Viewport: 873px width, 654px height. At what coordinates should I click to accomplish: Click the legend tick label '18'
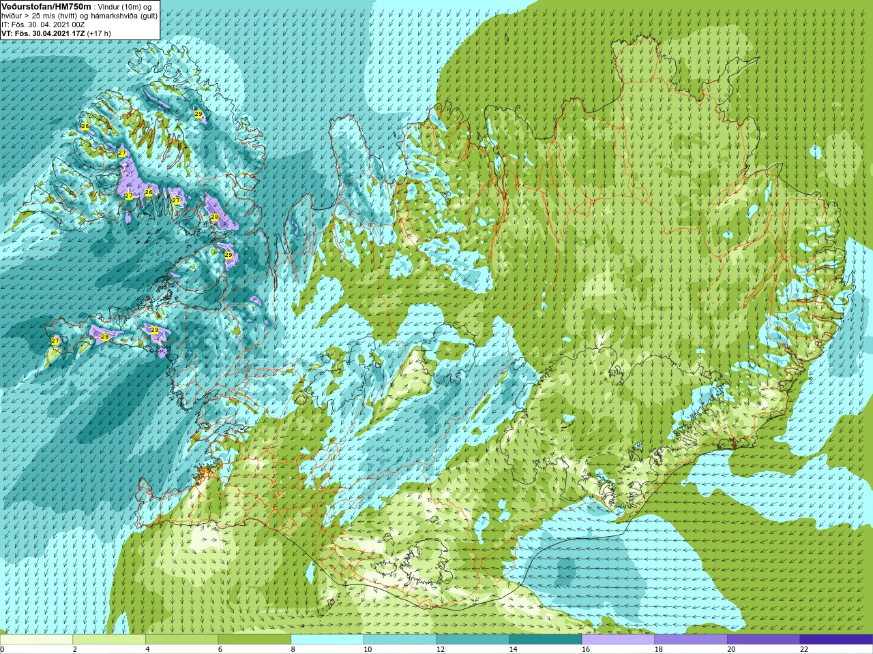[659, 650]
